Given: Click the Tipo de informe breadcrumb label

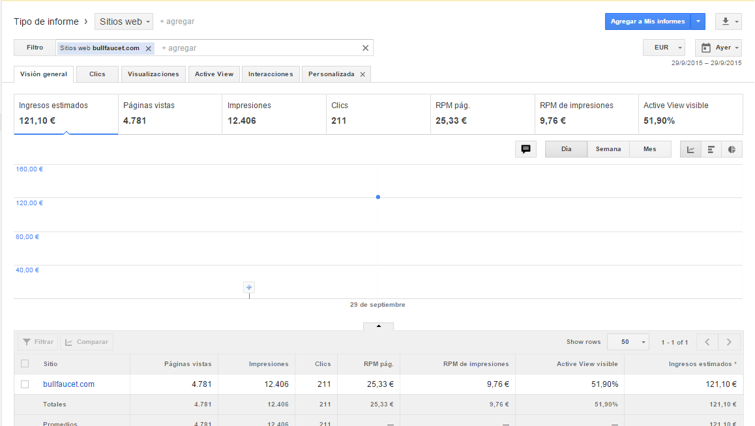Looking at the screenshot, I should point(46,21).
